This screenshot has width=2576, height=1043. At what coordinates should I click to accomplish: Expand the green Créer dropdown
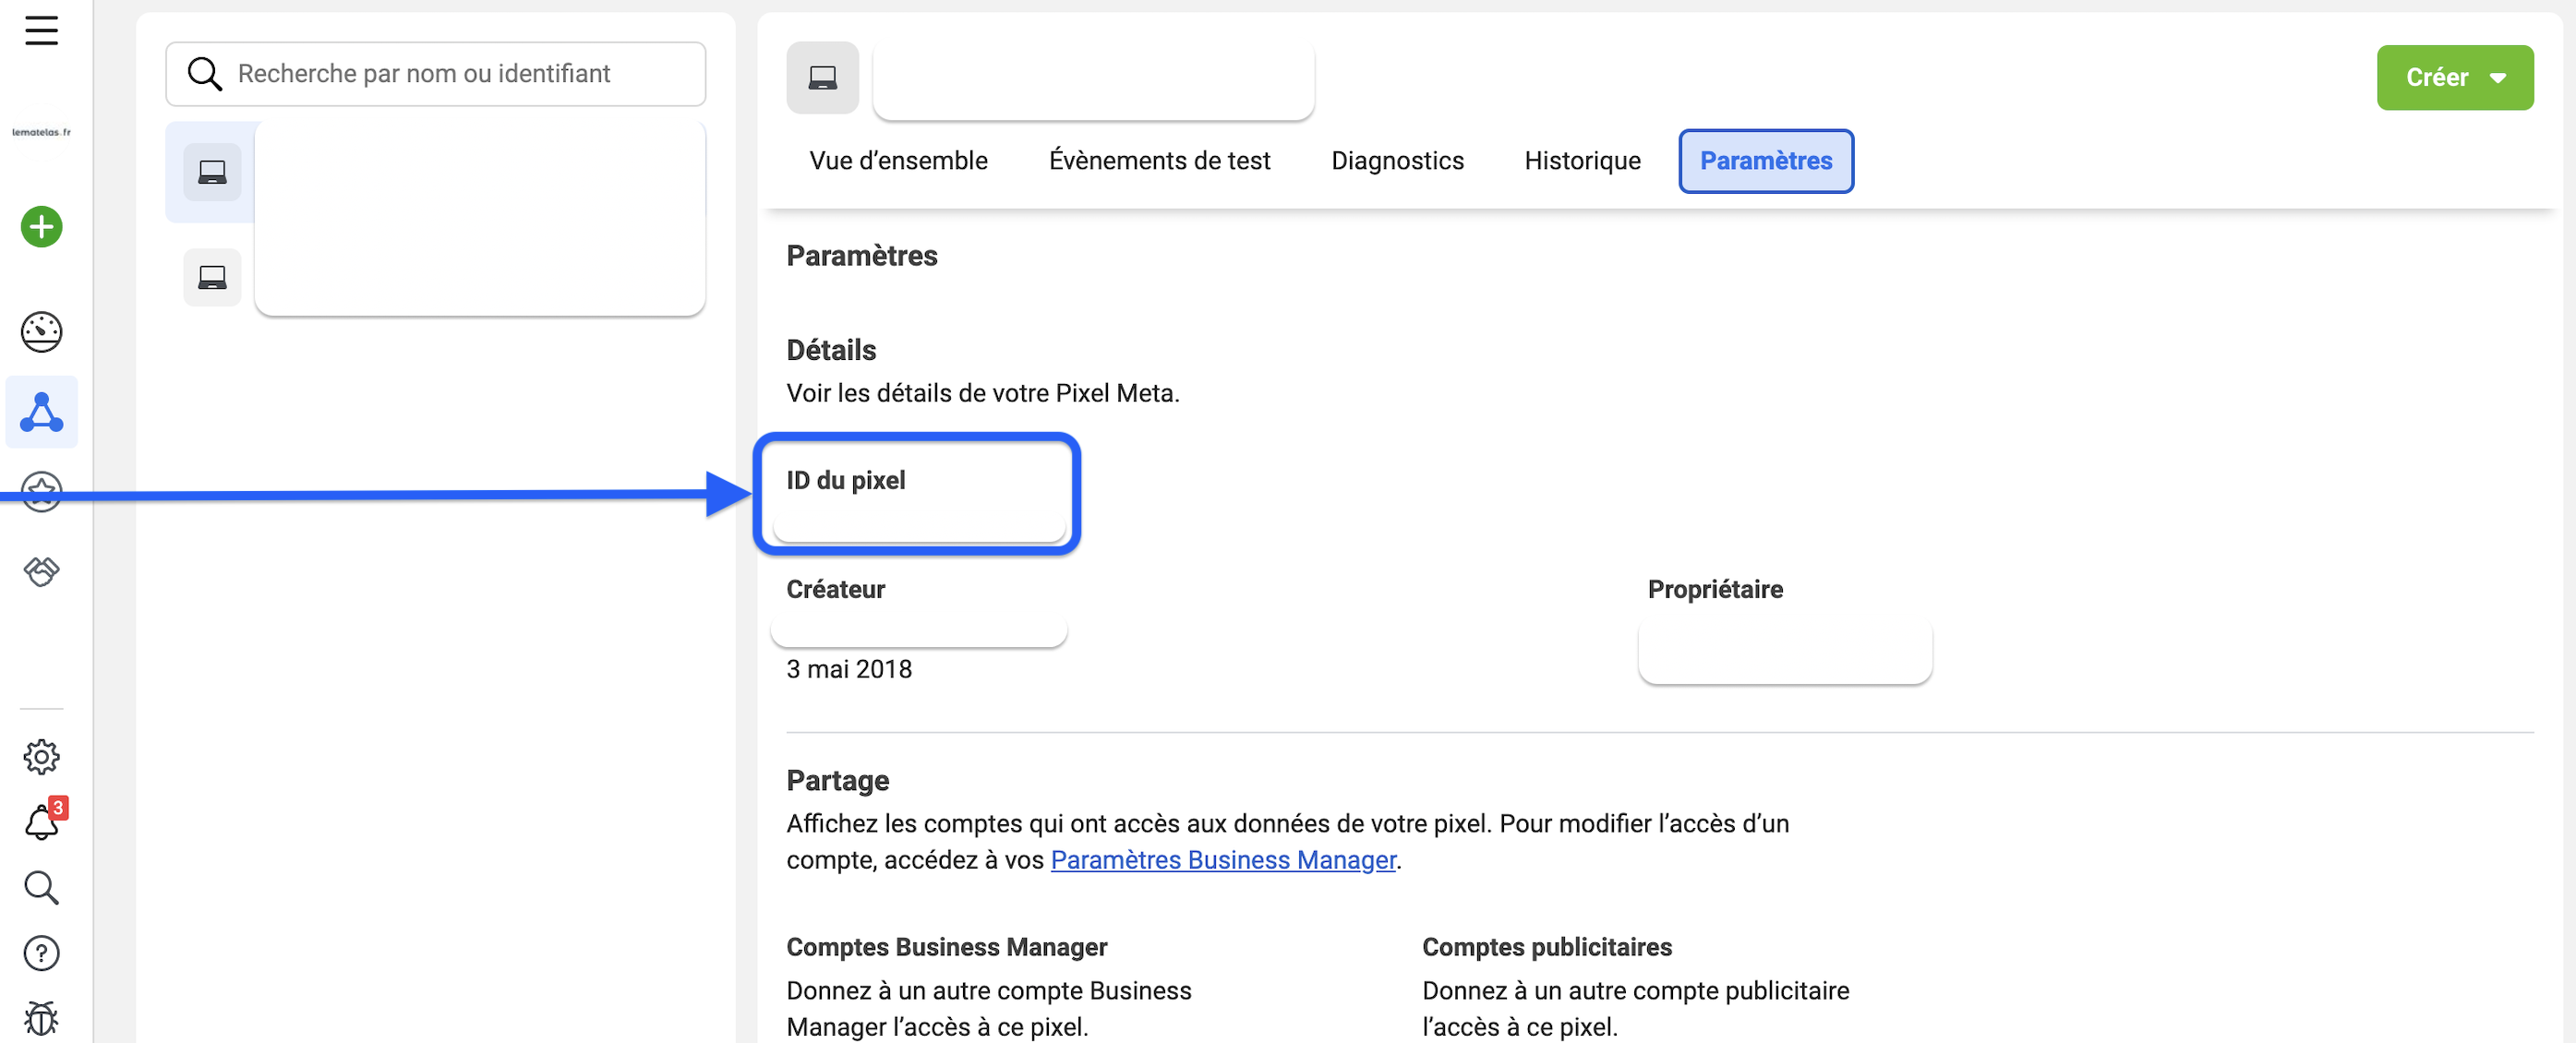pyautogui.click(x=2454, y=78)
